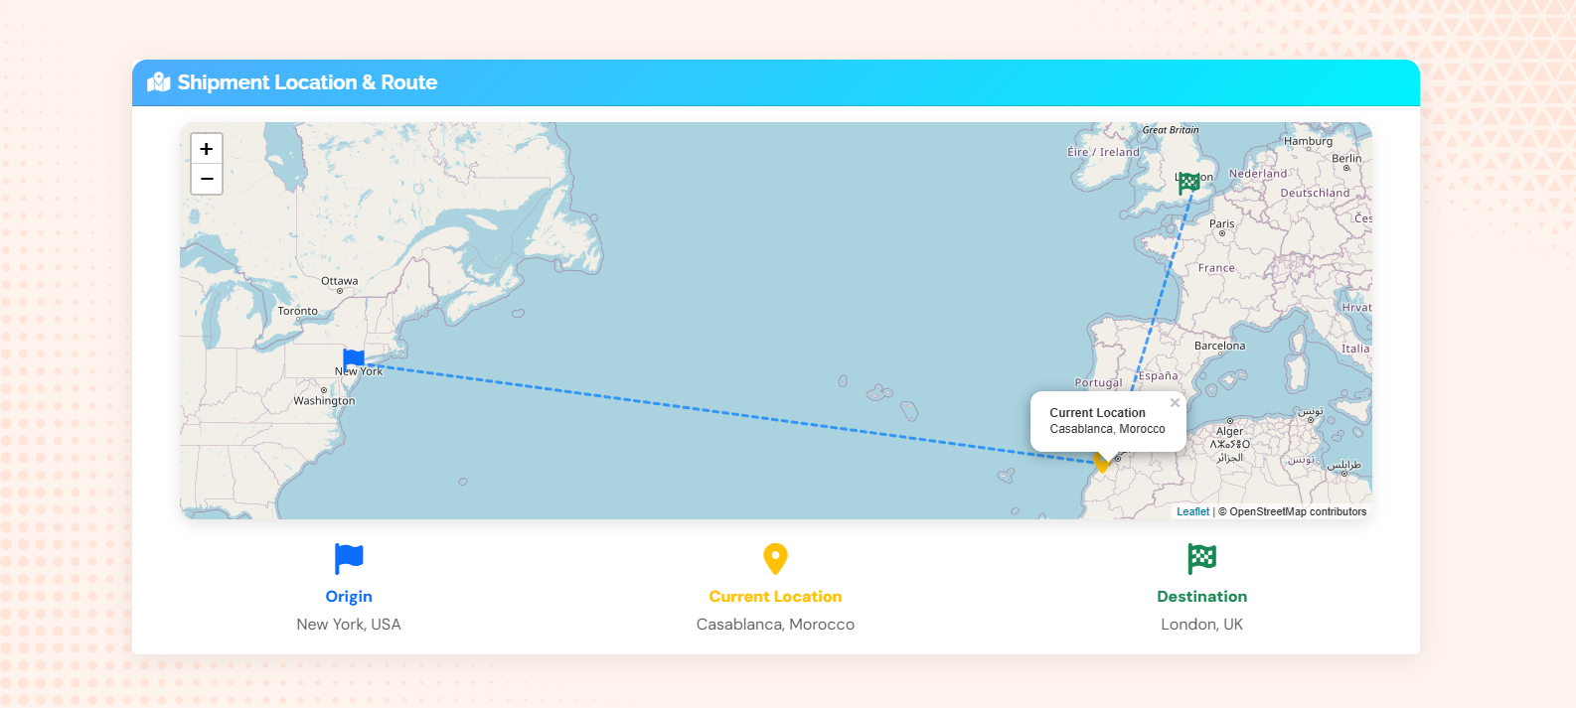Screen dimensions: 1576x708
Task: Select the Origin legend label
Action: click(x=349, y=597)
